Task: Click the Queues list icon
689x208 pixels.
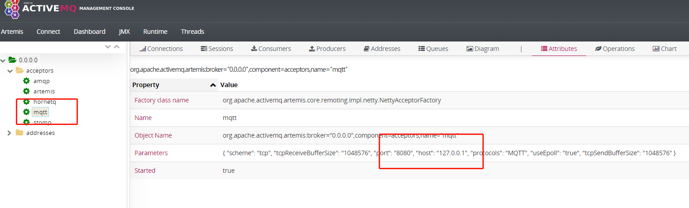Action: click(x=421, y=49)
